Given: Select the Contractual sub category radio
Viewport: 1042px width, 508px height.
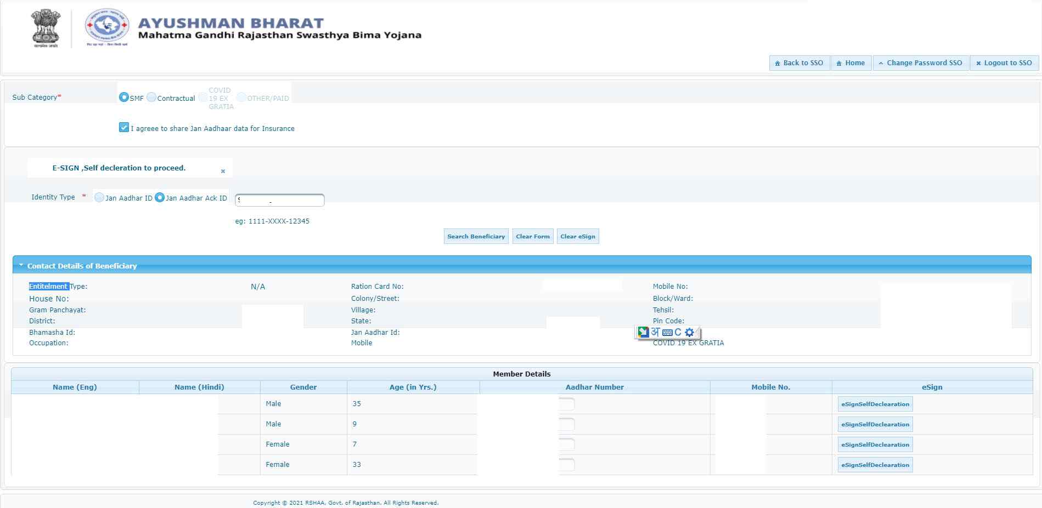Looking at the screenshot, I should [151, 97].
